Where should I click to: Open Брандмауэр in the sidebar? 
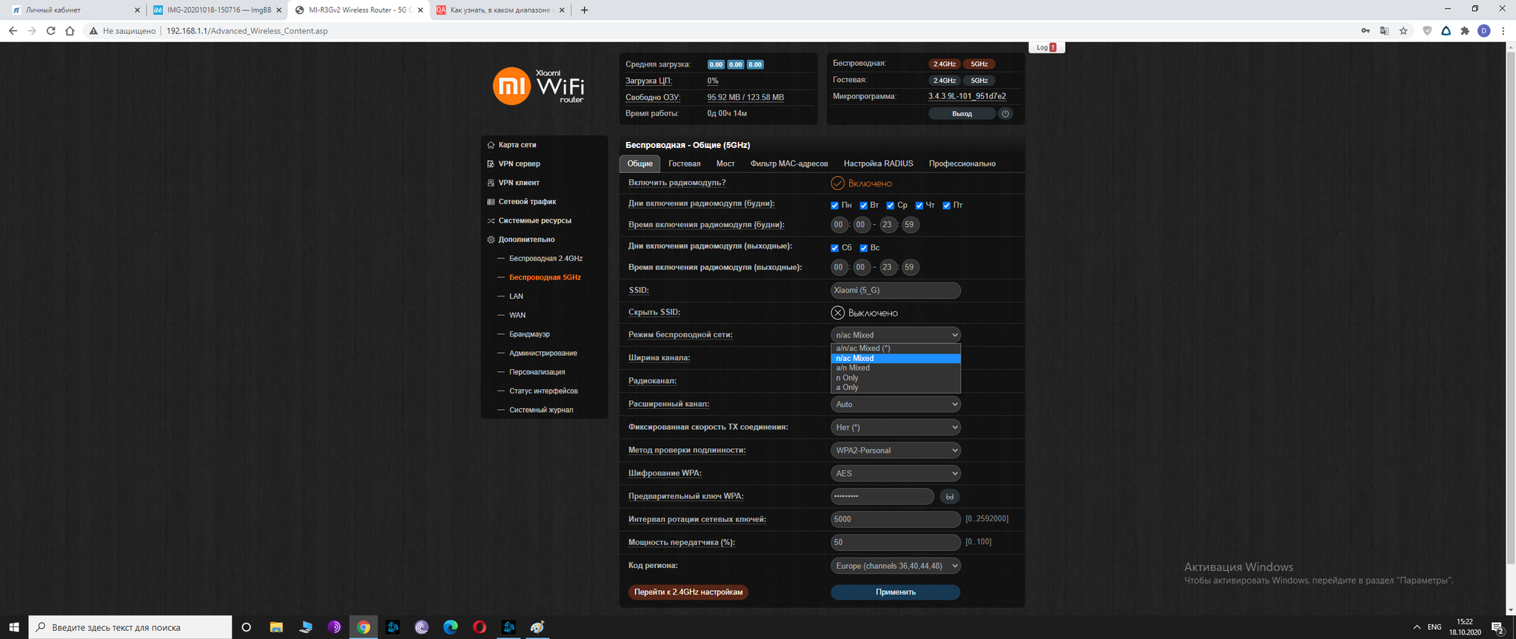coord(529,334)
